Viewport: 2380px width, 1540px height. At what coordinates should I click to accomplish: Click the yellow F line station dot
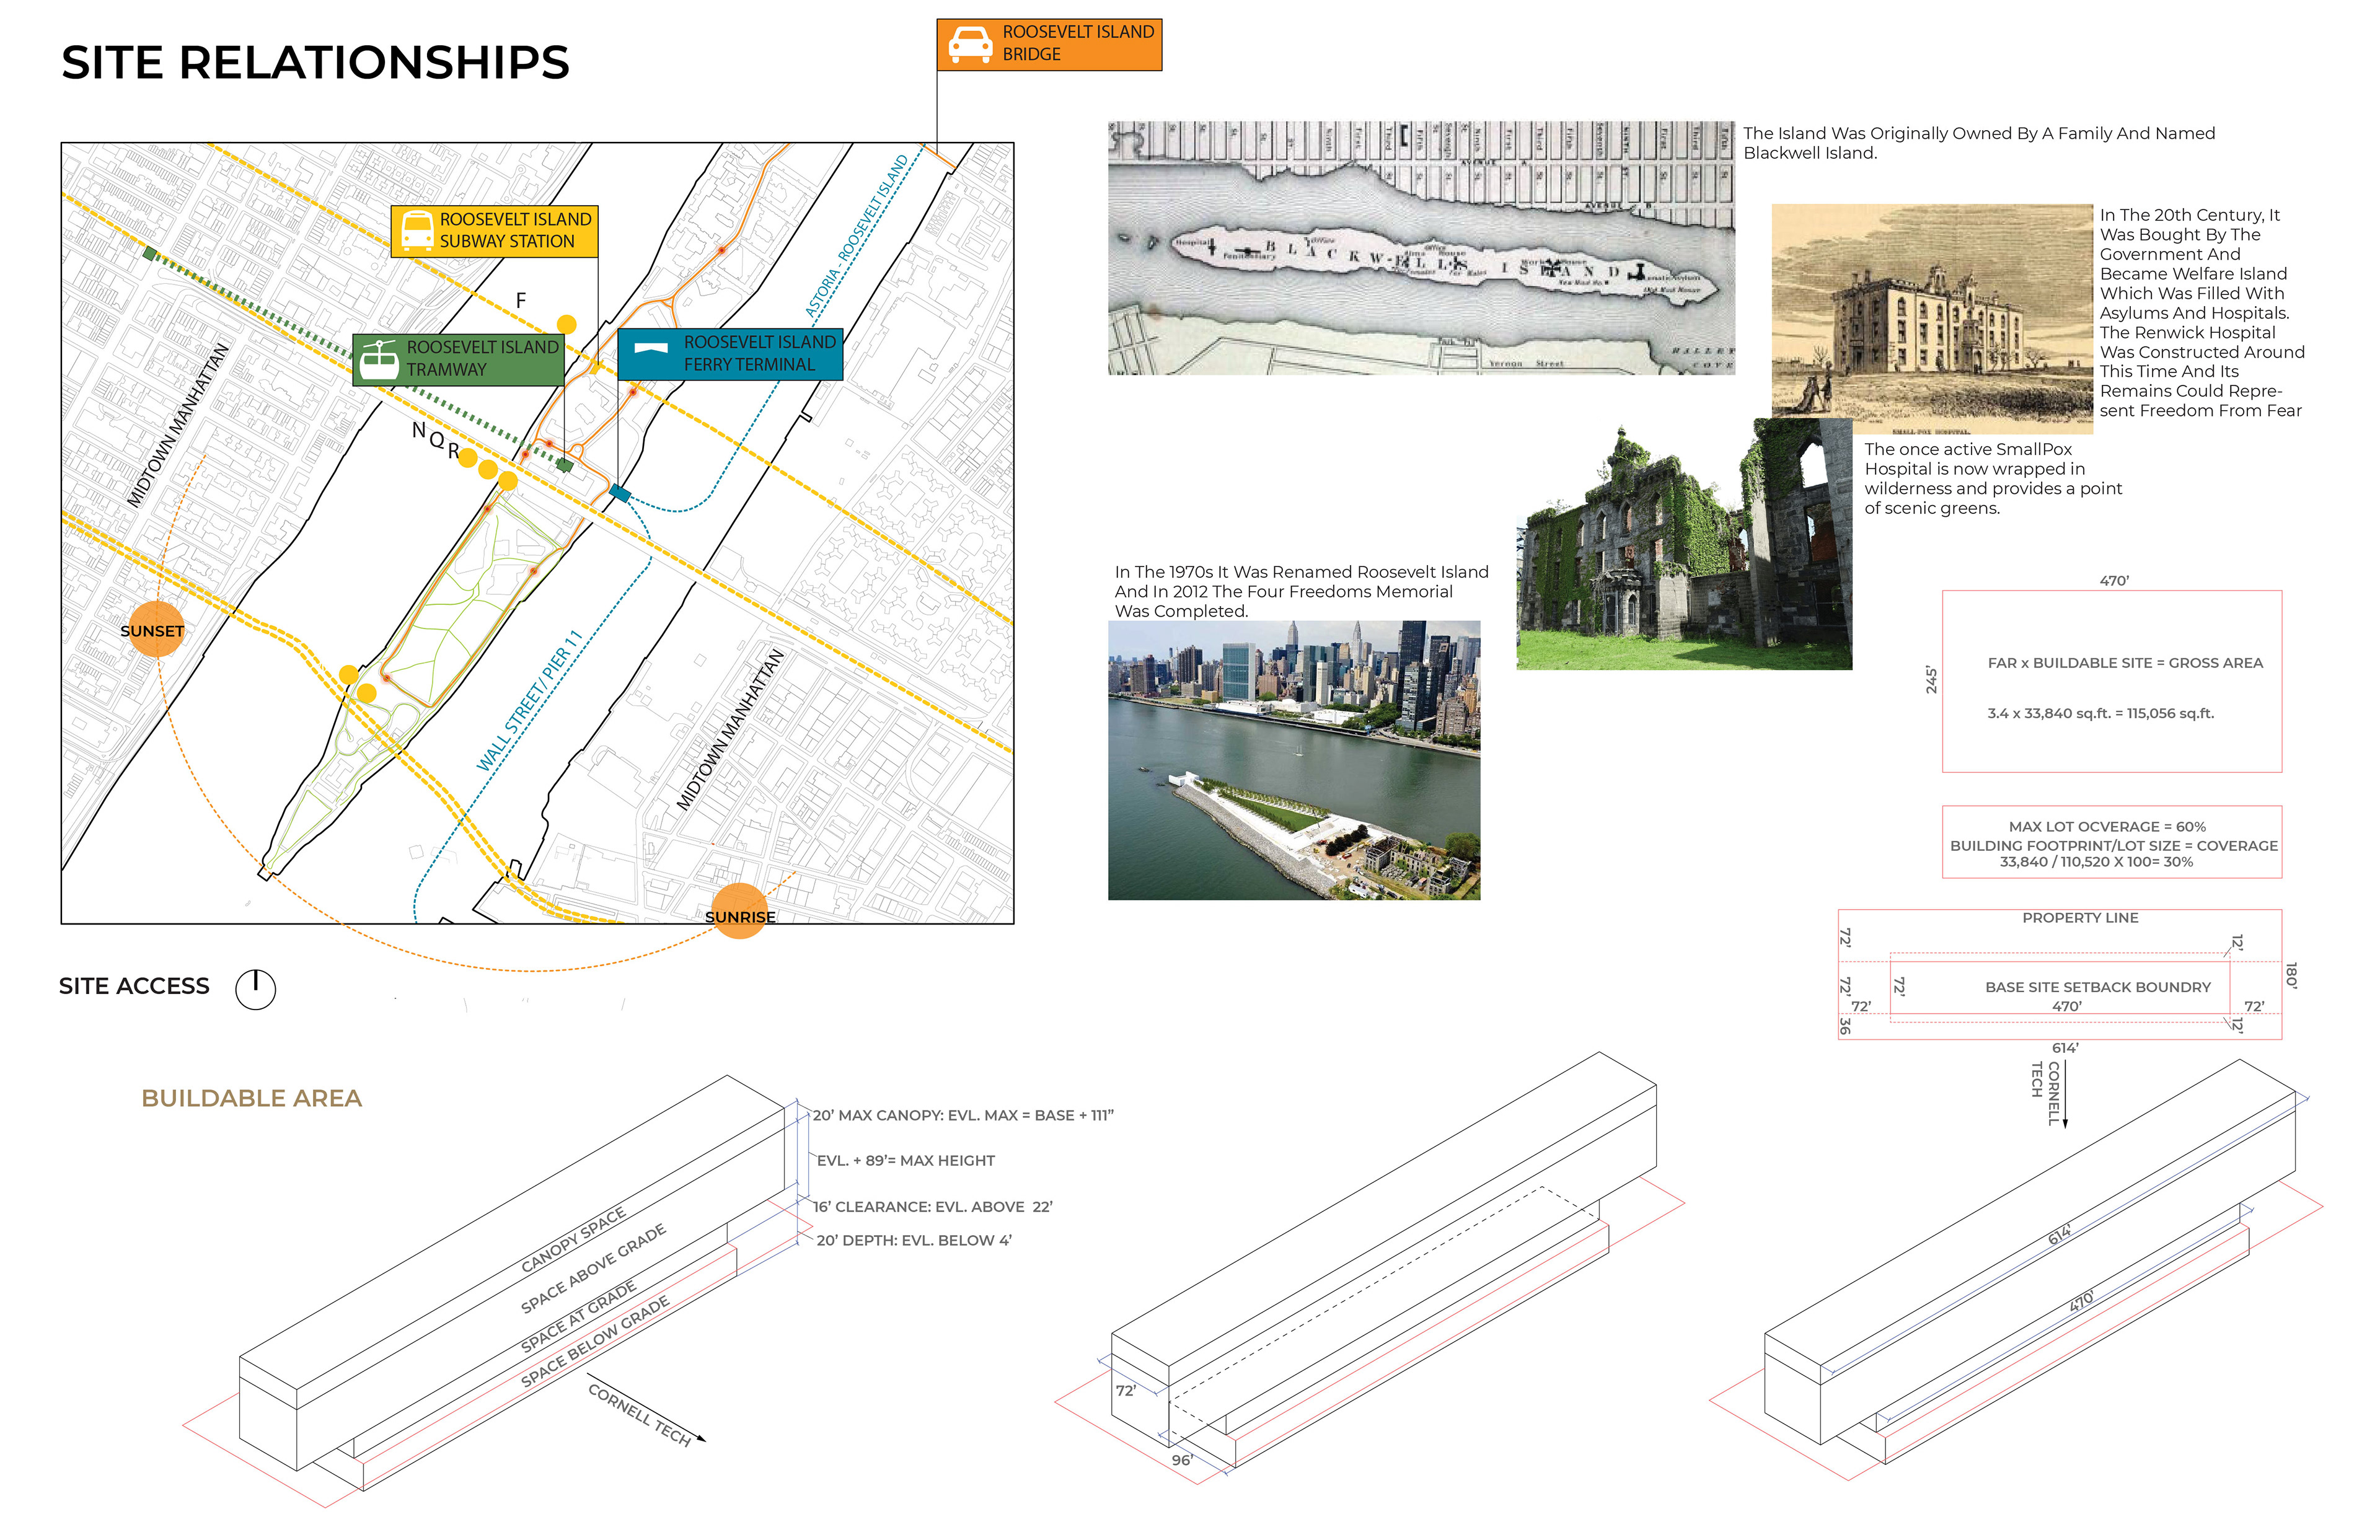coord(566,324)
